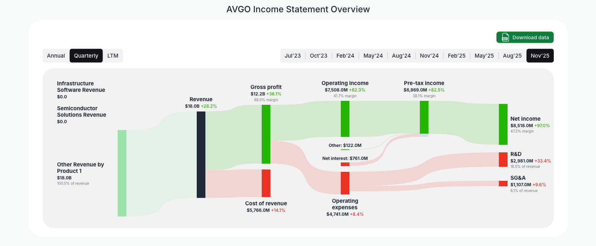Switch to the Annual view
The height and width of the screenshot is (246, 596).
coord(56,55)
